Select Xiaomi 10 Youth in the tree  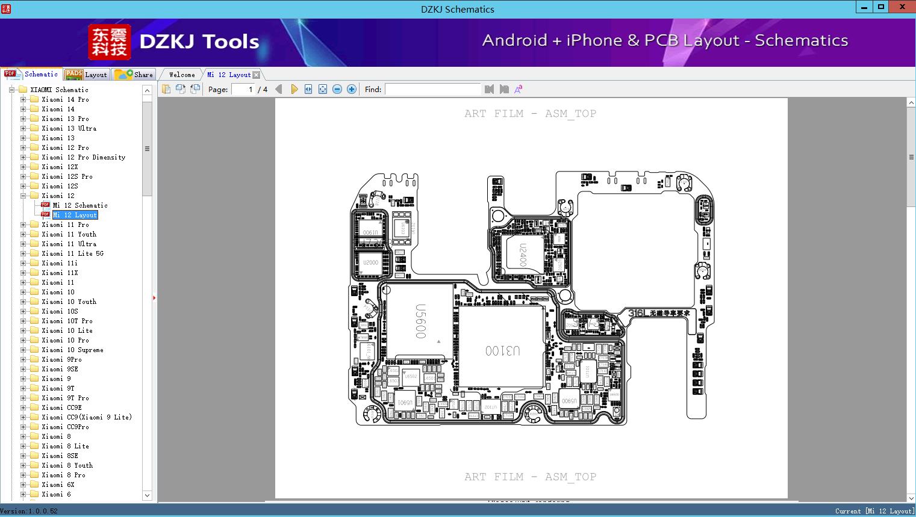click(69, 302)
